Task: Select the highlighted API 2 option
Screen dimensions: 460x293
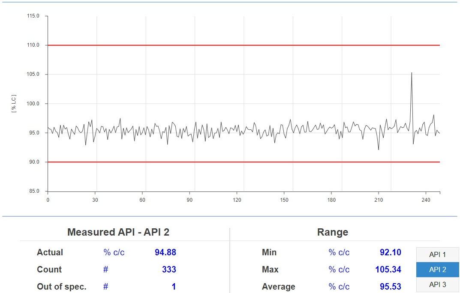Action: pos(437,269)
